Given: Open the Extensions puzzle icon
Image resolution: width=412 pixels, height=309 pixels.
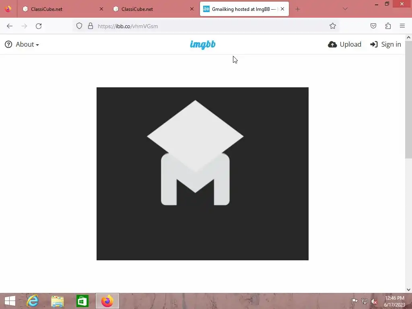Looking at the screenshot, I should tap(388, 26).
